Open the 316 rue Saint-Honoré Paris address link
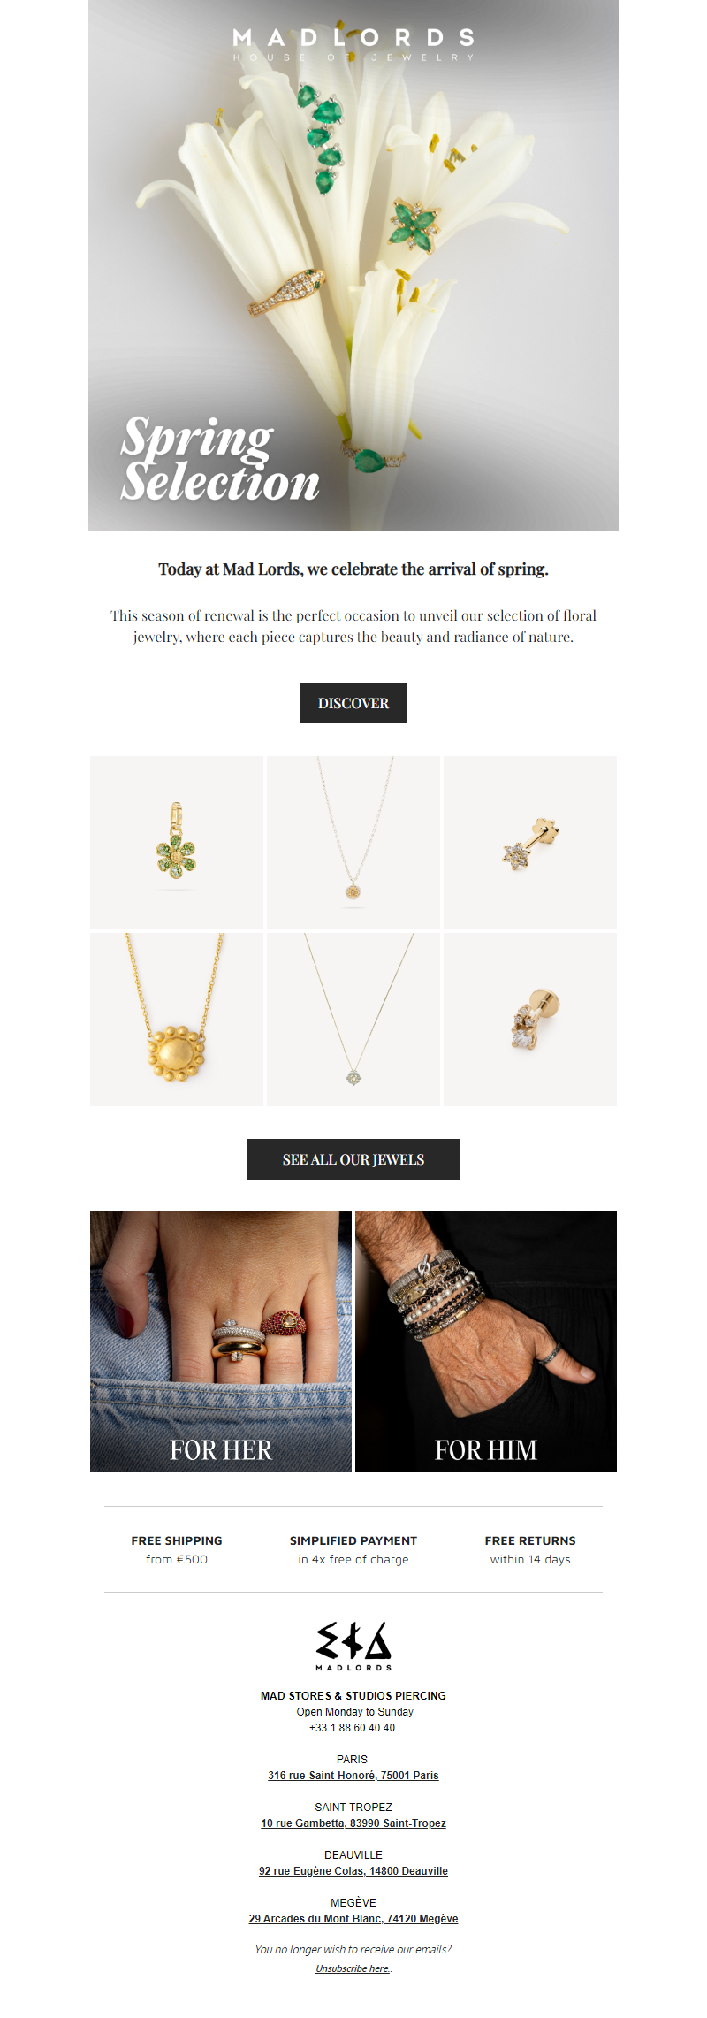This screenshot has width=707, height=2018. pyautogui.click(x=353, y=1776)
